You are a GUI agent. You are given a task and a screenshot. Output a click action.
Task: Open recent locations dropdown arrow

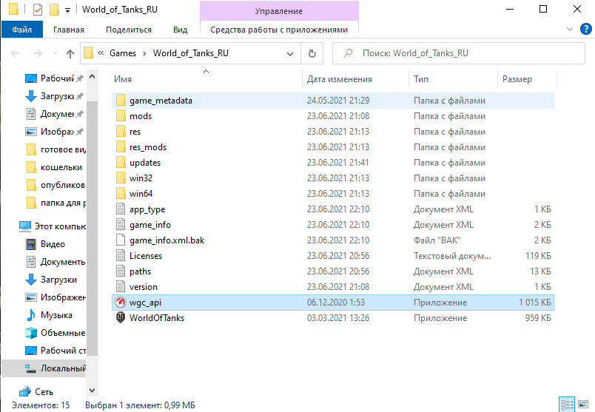(x=56, y=53)
